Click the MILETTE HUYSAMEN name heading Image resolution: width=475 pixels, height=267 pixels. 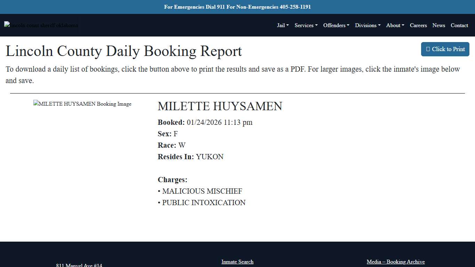click(220, 106)
